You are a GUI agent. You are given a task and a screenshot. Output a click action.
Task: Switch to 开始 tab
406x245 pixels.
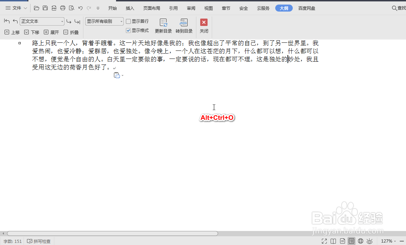point(113,8)
